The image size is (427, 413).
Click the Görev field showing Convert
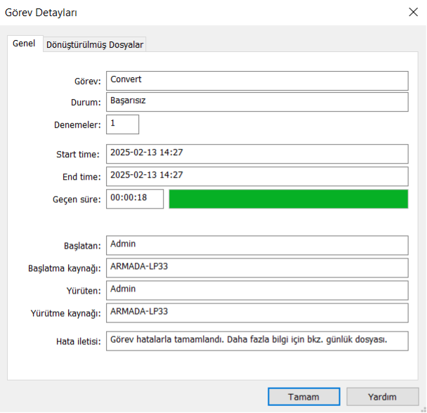tap(257, 80)
